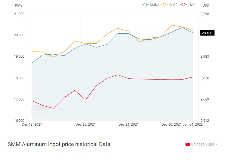Screen dimensions: 226x160
Task: Click the orange SHFE legend marker
Action: 164,5
